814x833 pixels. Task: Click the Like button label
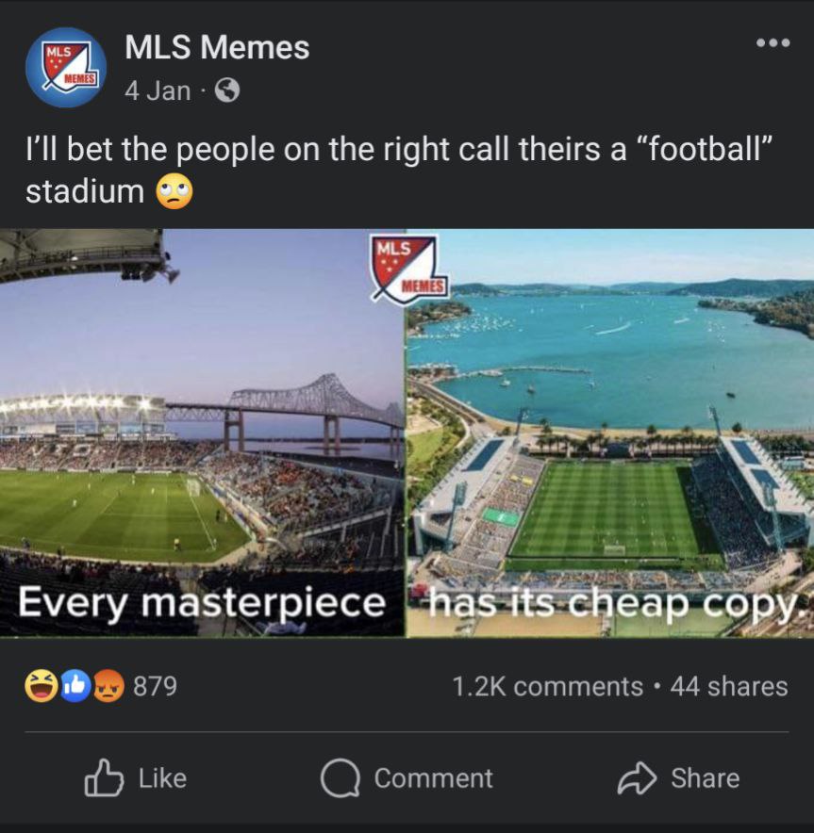(x=162, y=778)
